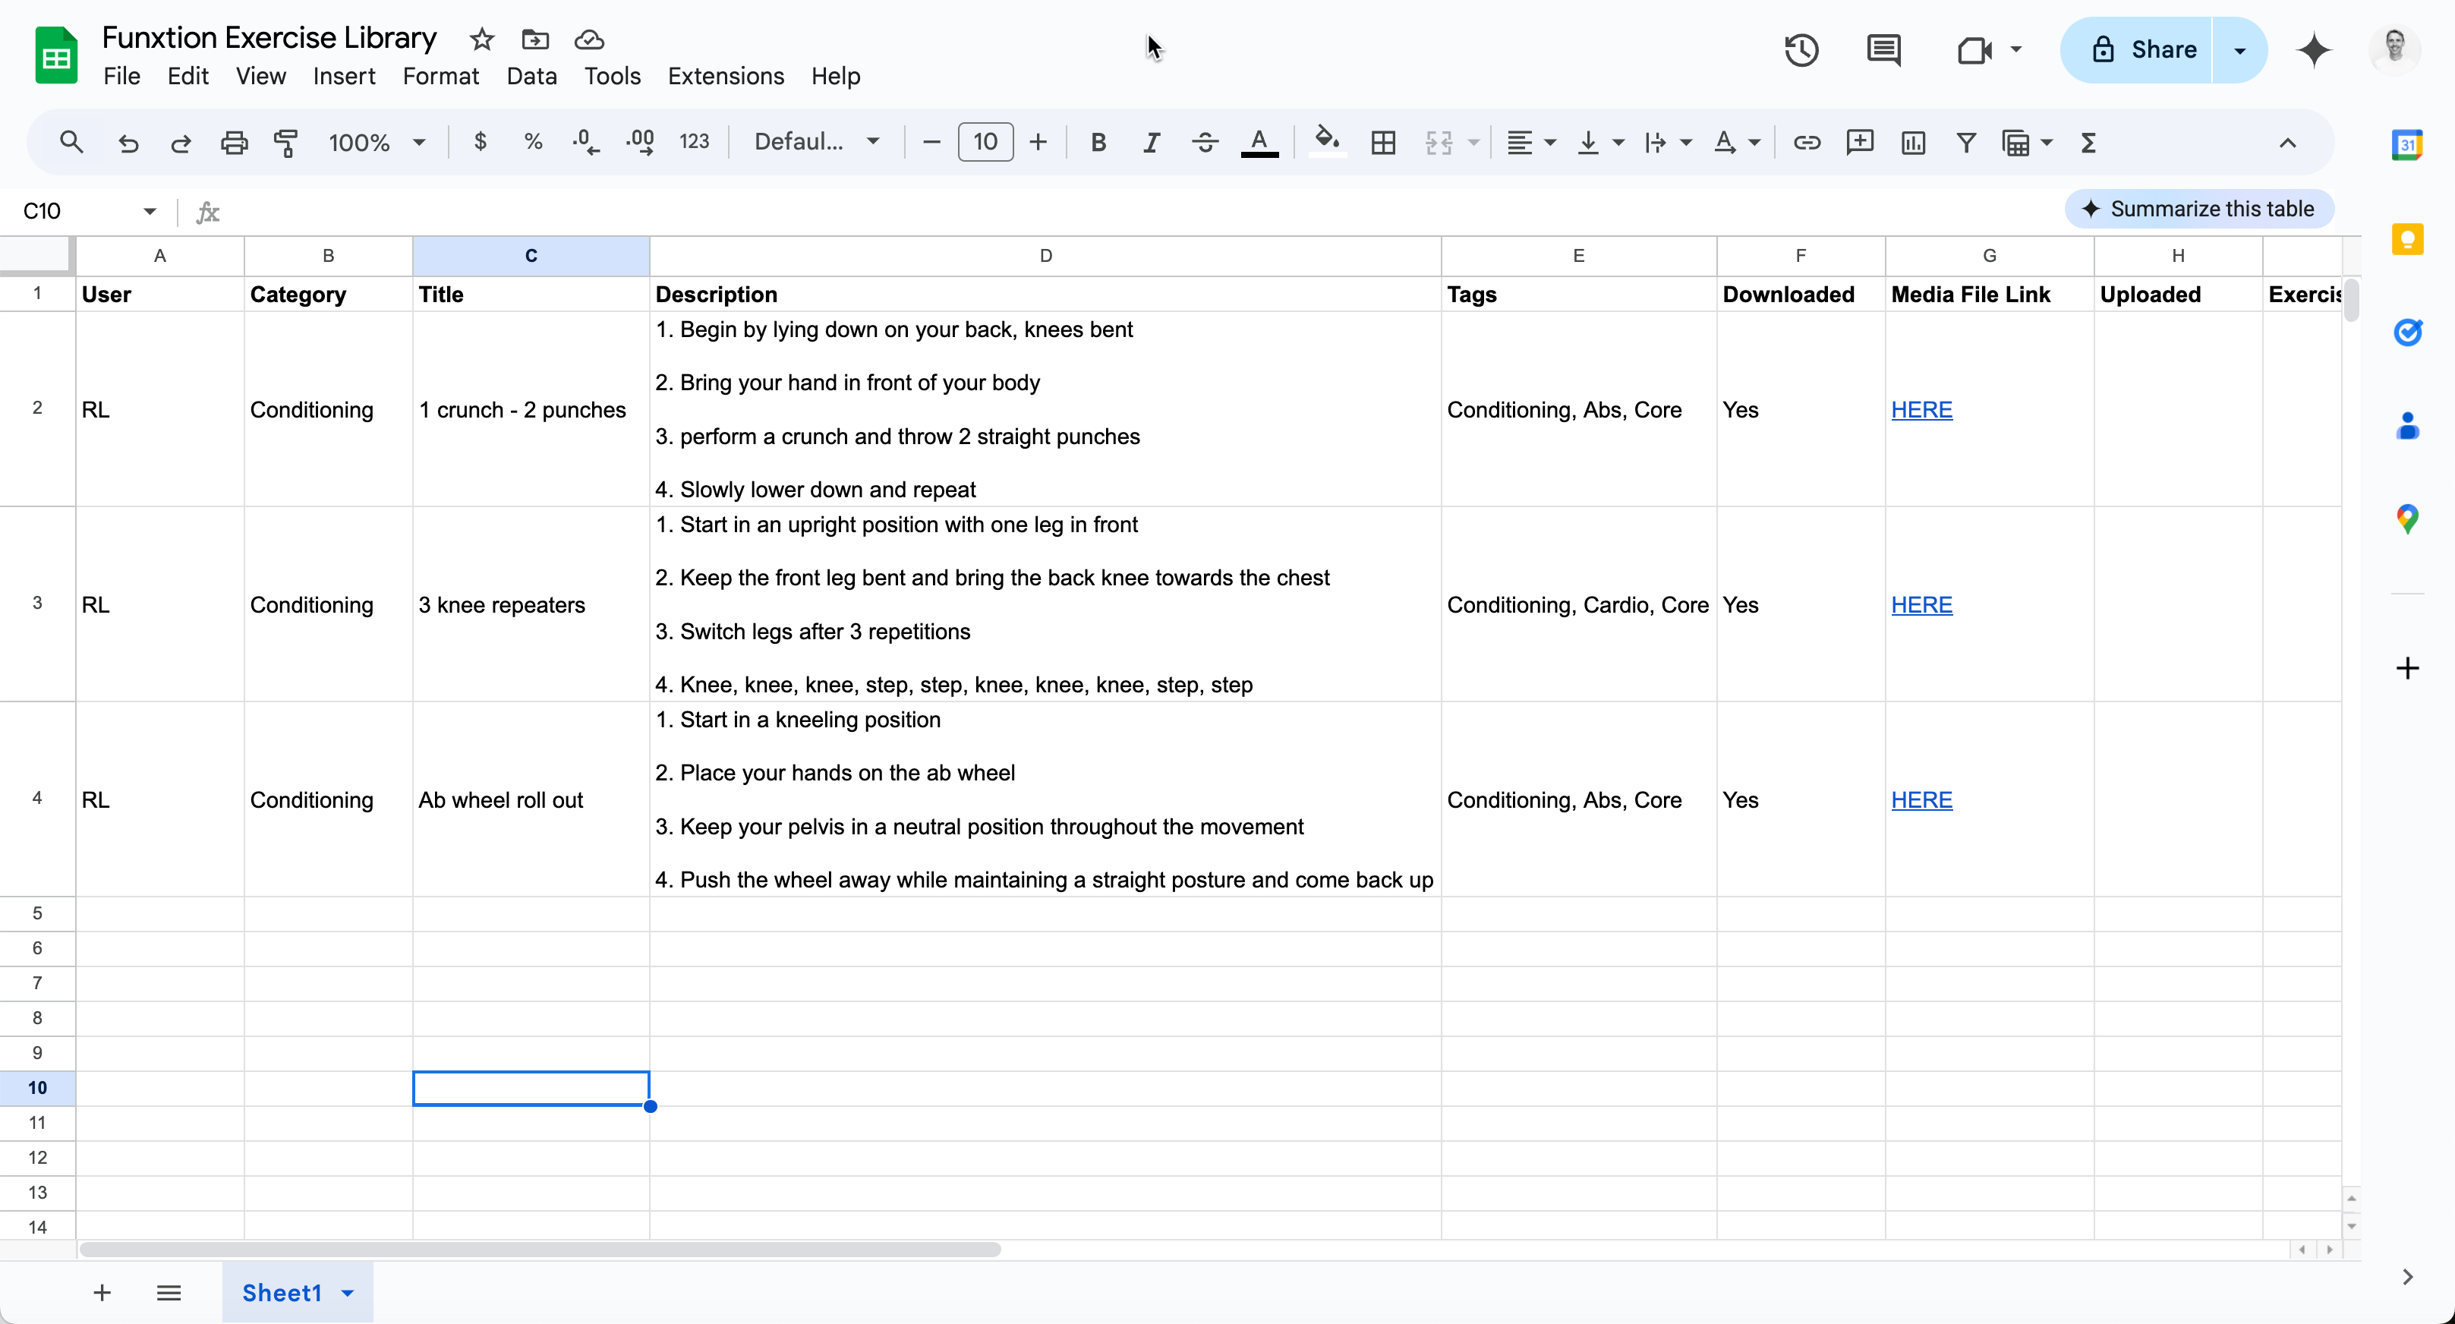Click the redo arrow icon
This screenshot has height=1324, width=2455.
[180, 143]
